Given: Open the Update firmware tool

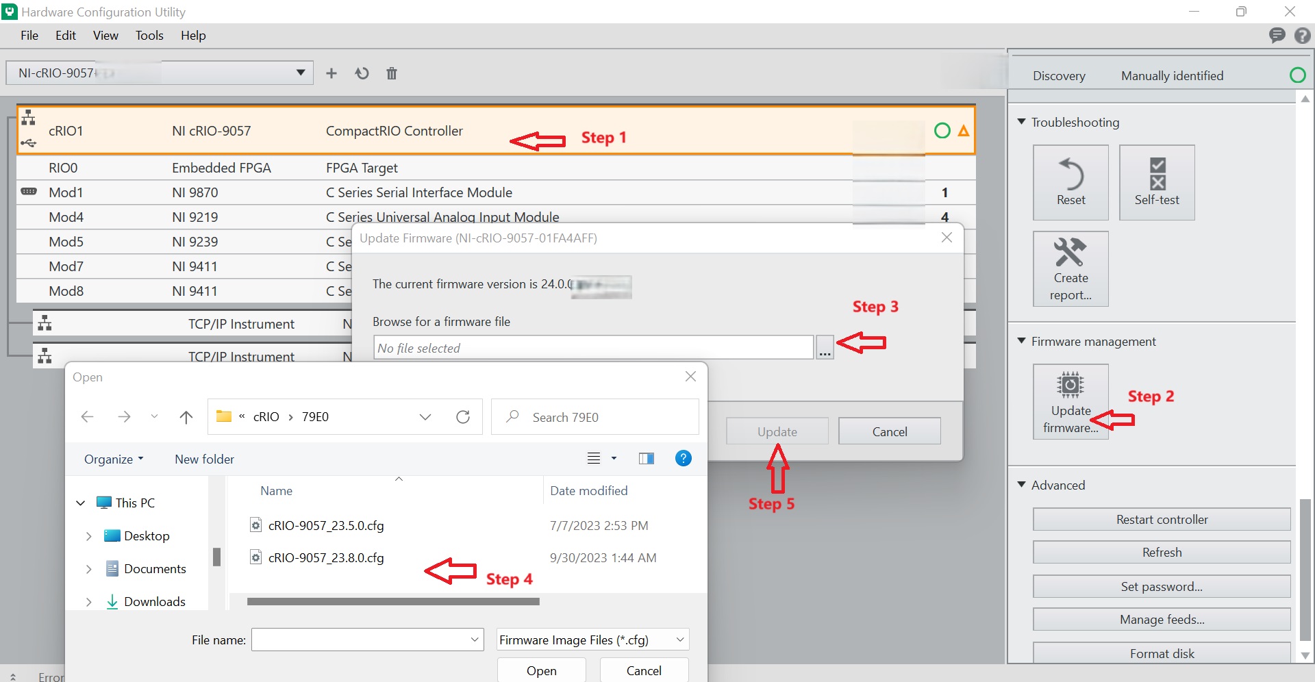Looking at the screenshot, I should [1070, 401].
